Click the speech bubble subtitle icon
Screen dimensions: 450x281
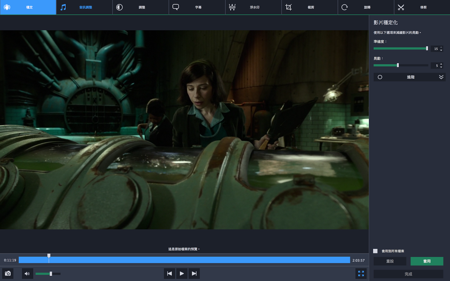point(176,7)
